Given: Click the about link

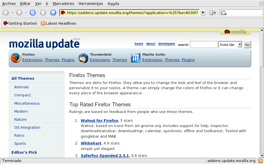Looking at the screenshot, I should [x=151, y=44].
